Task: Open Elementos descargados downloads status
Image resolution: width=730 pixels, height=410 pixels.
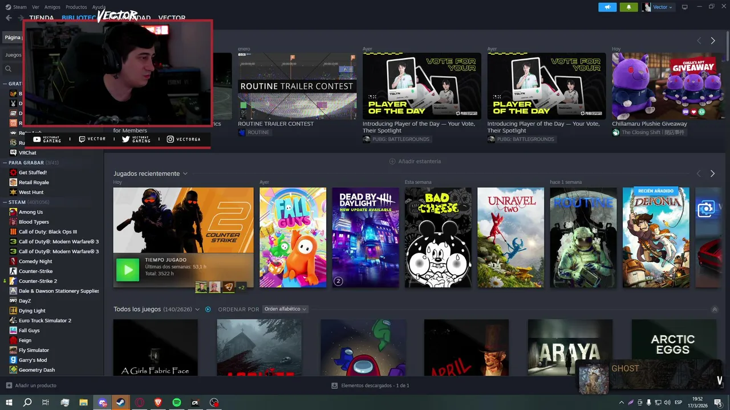Action: tap(371, 386)
